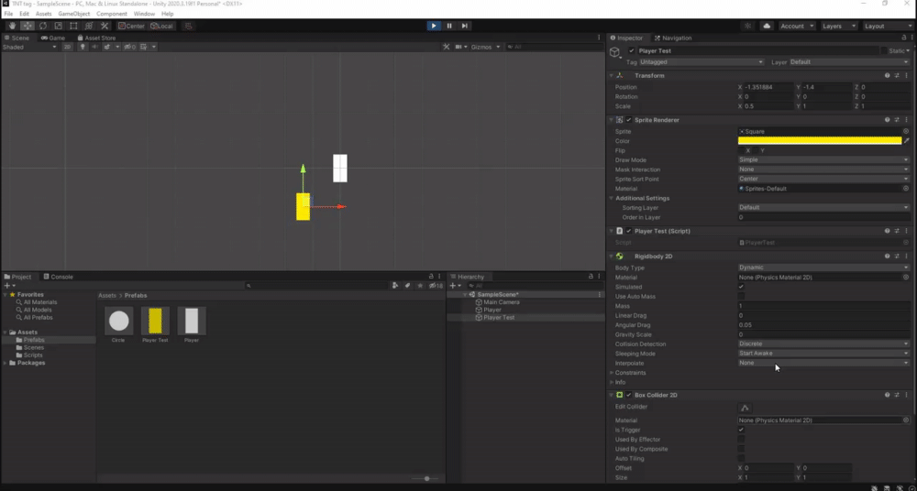Adjust the Project icon size slider
Screen dimensions: 917x491
[425, 479]
